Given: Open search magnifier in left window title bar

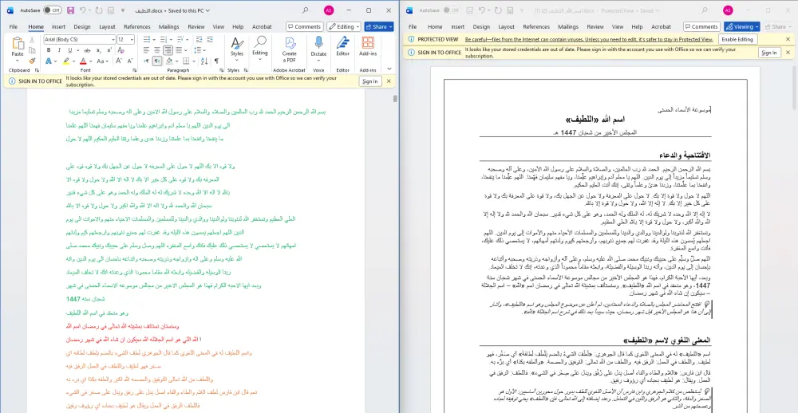Looking at the screenshot, I should pyautogui.click(x=306, y=10).
